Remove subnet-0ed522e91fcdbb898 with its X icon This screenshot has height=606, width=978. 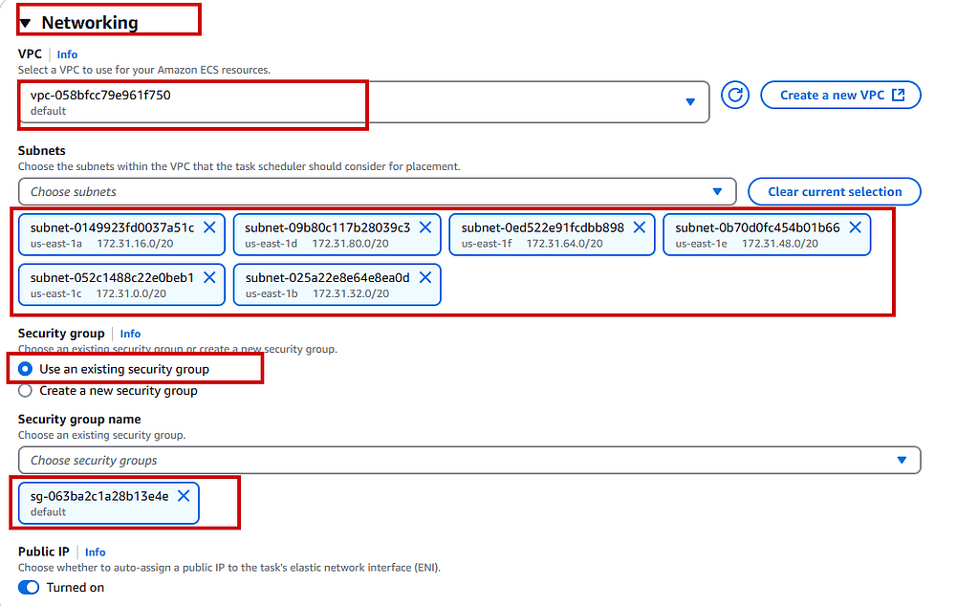640,227
